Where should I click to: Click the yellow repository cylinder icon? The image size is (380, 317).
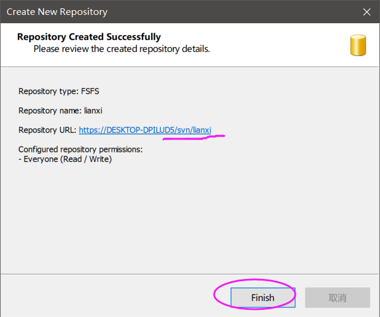[x=358, y=45]
